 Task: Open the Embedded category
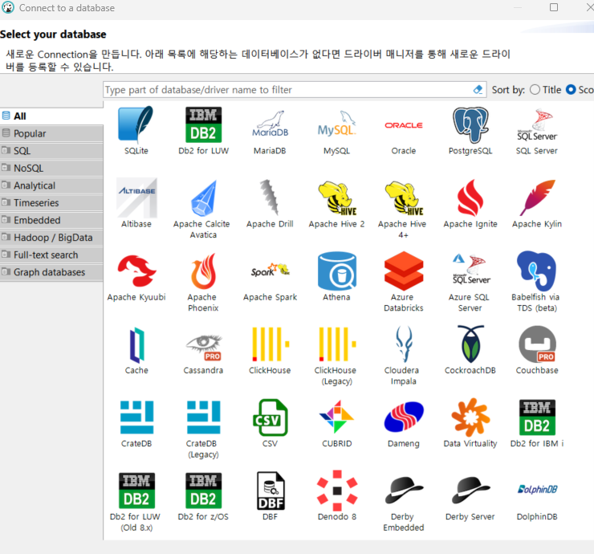[51, 220]
